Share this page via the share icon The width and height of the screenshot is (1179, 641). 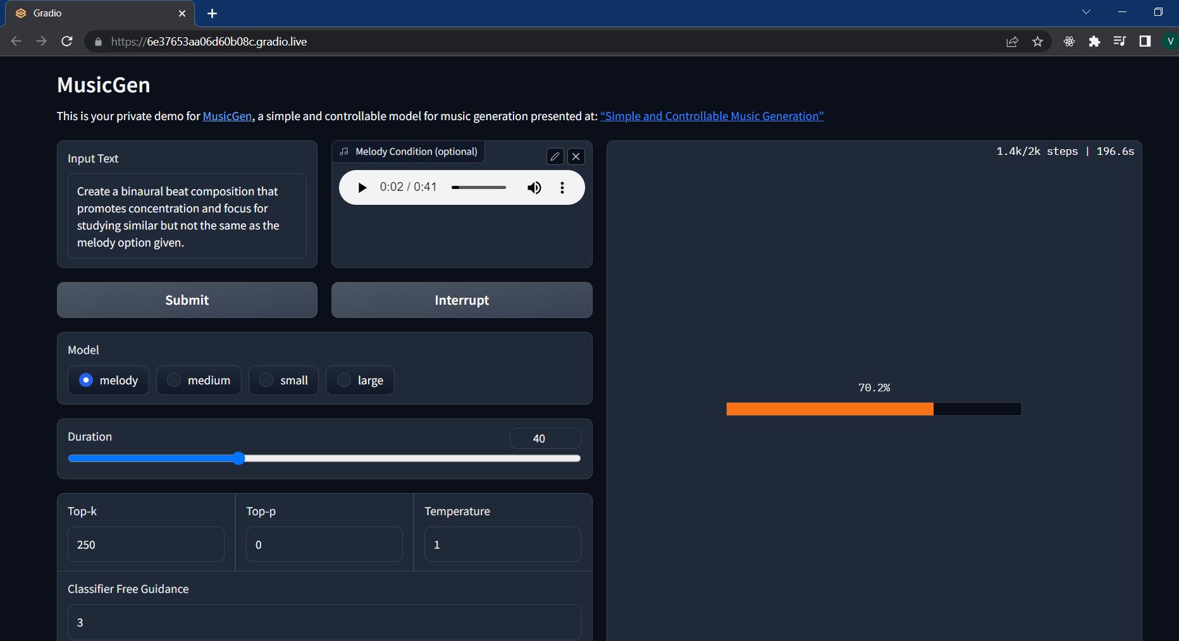(1012, 42)
